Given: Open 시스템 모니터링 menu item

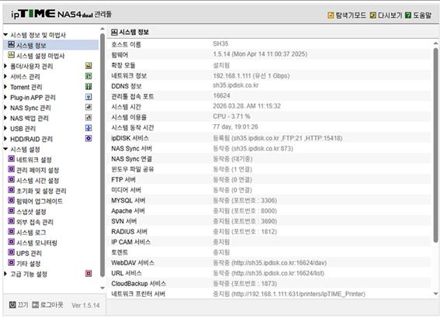Looking at the screenshot, I should (36, 243).
